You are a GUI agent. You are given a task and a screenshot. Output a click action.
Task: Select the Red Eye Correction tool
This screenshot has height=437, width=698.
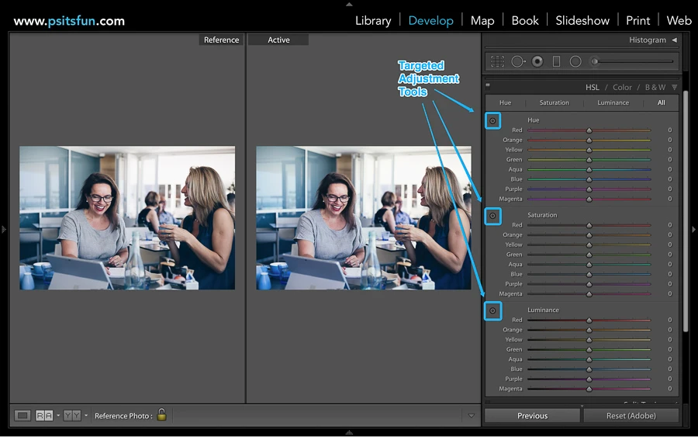click(x=537, y=61)
